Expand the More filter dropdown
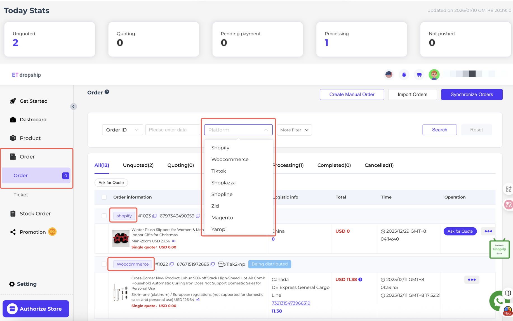The image size is (513, 321). coord(294,130)
